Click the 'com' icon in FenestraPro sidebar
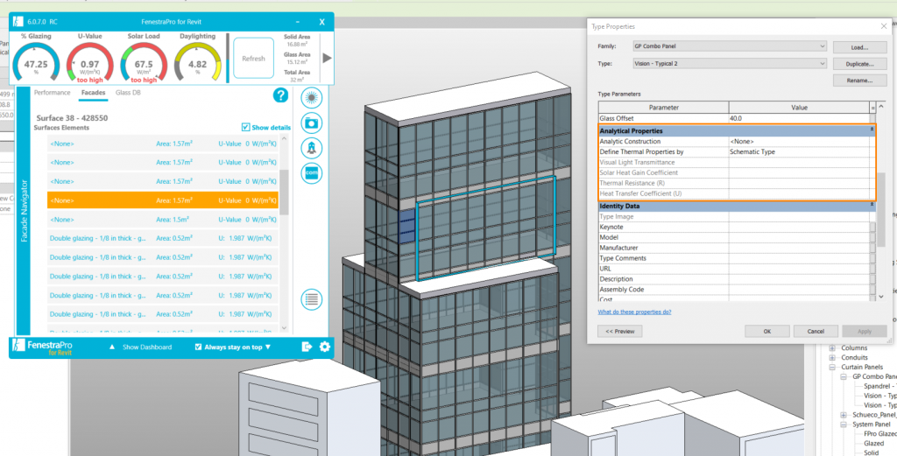This screenshot has height=456, width=897. 311,173
